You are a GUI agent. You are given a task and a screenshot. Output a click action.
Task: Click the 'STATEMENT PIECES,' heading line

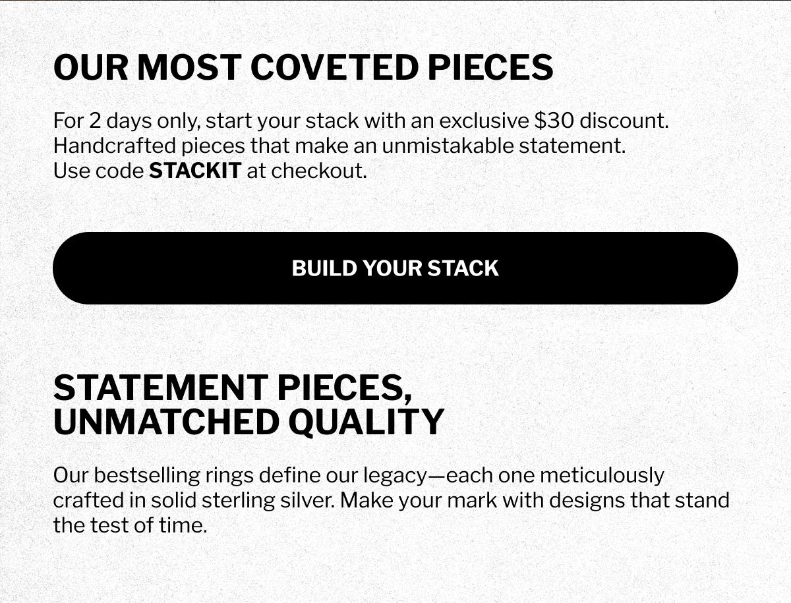[233, 388]
